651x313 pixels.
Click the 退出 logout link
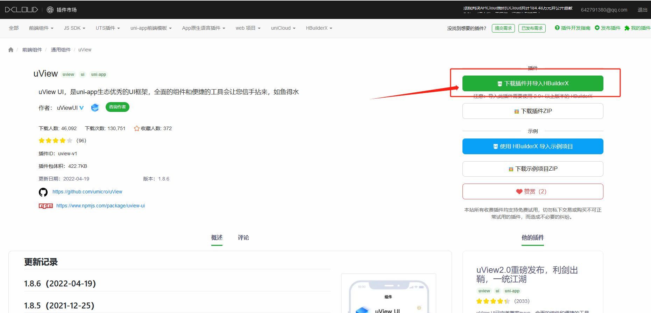pos(642,10)
